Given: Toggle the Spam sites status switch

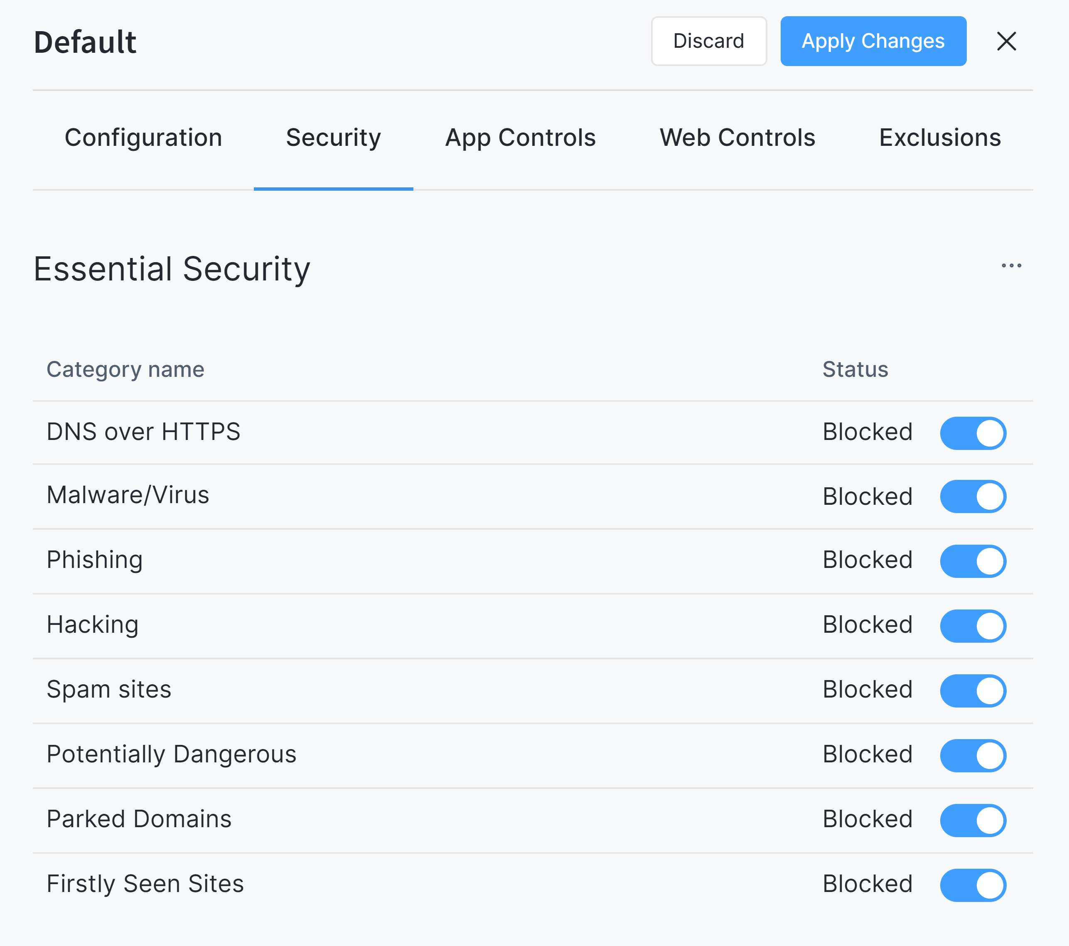Looking at the screenshot, I should pyautogui.click(x=973, y=690).
